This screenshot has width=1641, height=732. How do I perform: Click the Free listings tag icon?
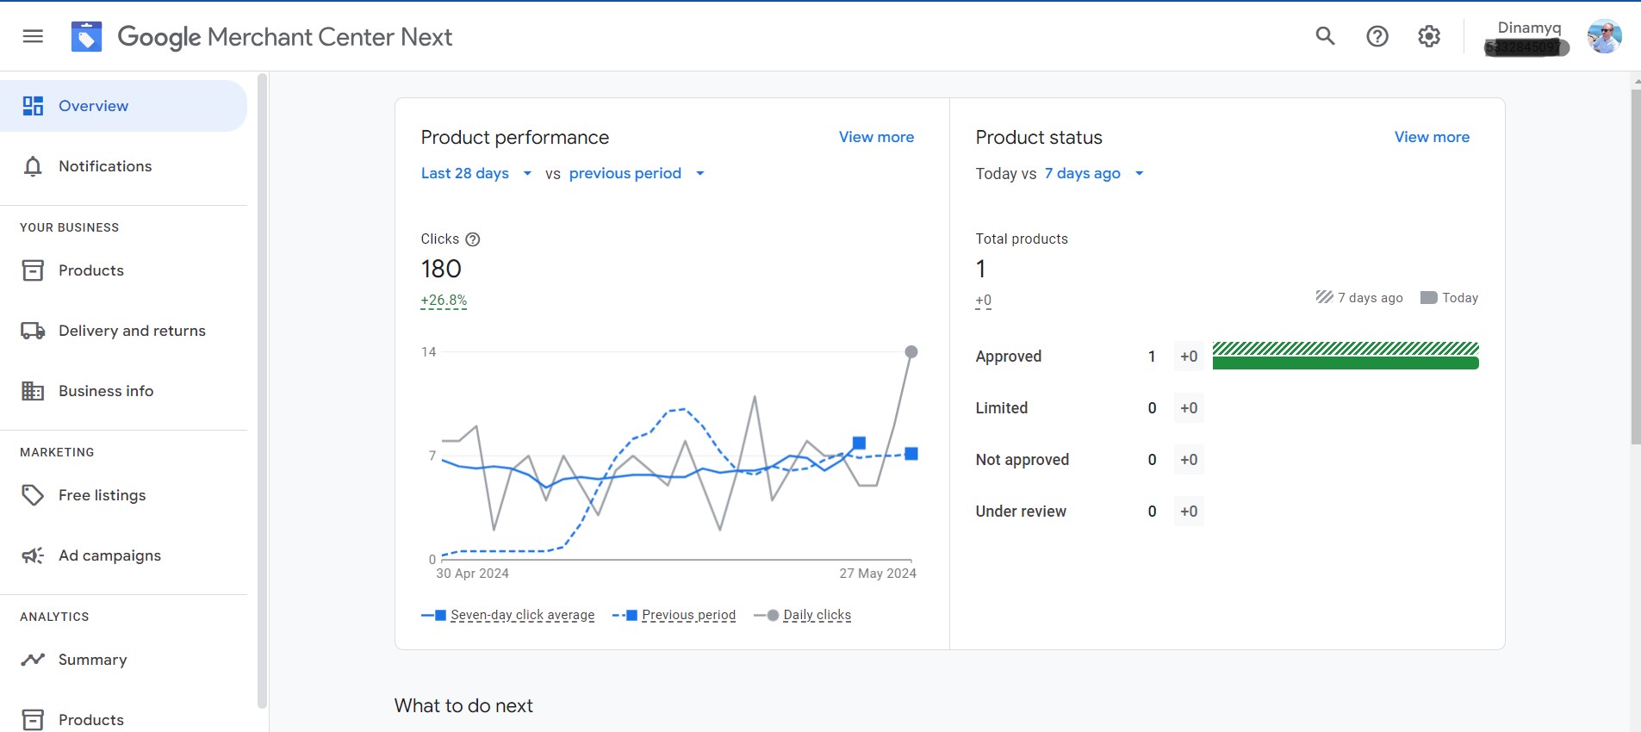click(33, 495)
